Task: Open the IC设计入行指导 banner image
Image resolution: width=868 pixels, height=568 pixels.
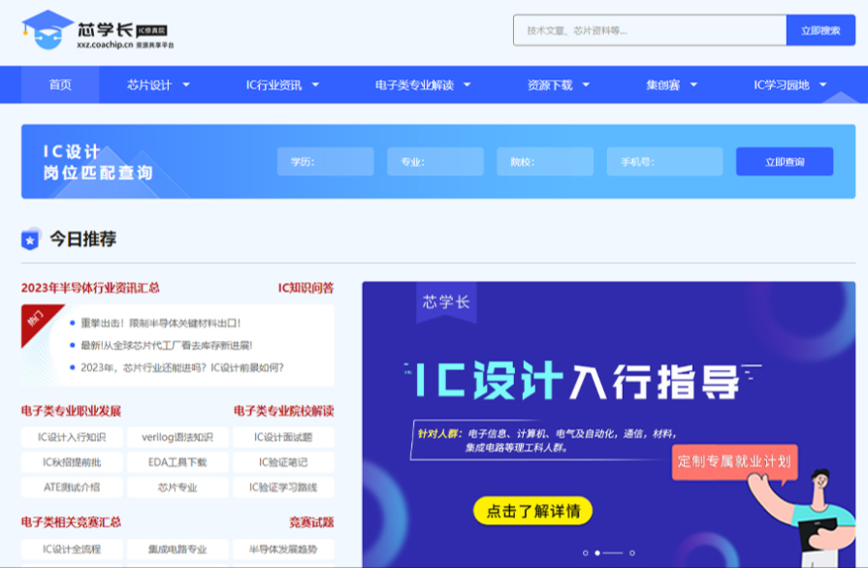Action: click(609, 425)
